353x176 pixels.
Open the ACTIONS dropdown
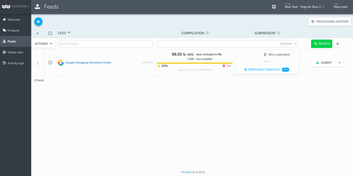click(x=44, y=44)
